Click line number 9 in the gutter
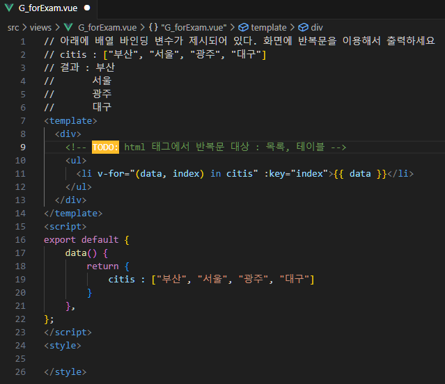The width and height of the screenshot is (445, 384). click(23, 147)
